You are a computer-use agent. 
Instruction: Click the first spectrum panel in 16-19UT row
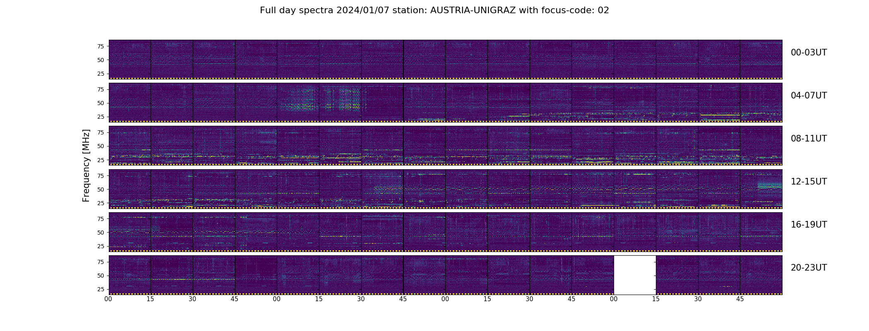coord(130,232)
